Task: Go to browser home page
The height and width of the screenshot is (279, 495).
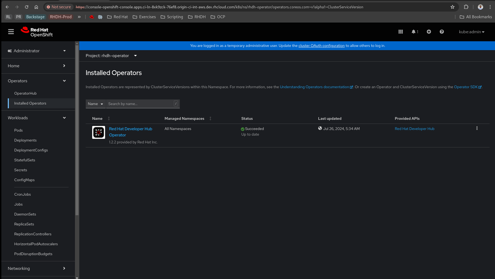Action: click(x=36, y=7)
